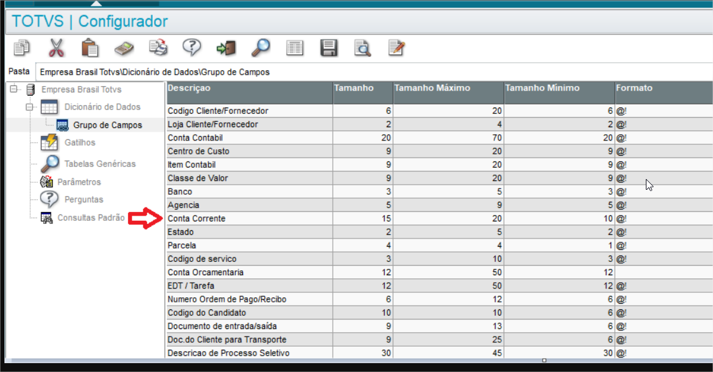Collapse the Dicionário de Dados node
This screenshot has height=372, width=713.
coord(30,107)
